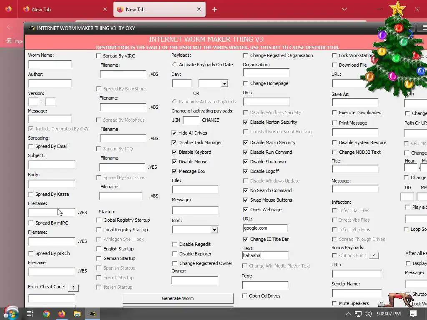Open a new tab with the plus button
Viewport: 427px width, 320px height.
[215, 10]
